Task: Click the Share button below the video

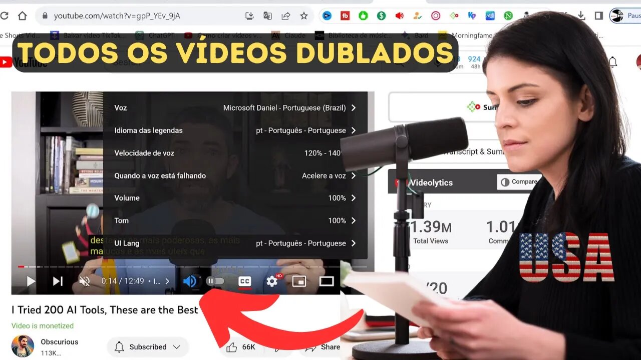Action: [x=322, y=347]
